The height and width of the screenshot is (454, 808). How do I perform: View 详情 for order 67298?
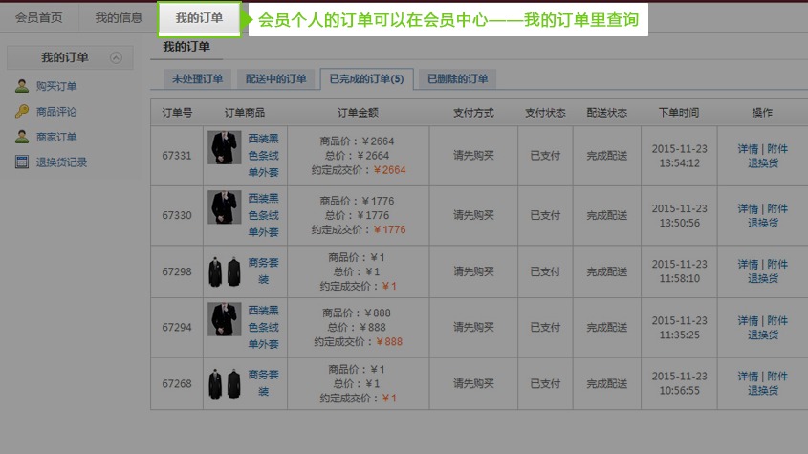pos(748,264)
